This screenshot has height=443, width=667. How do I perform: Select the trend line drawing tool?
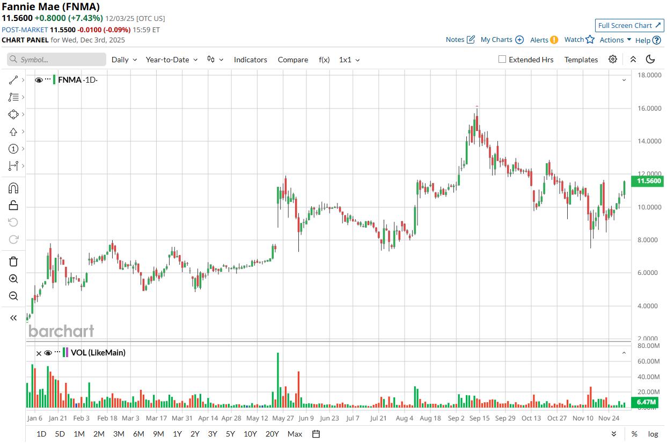coord(13,80)
